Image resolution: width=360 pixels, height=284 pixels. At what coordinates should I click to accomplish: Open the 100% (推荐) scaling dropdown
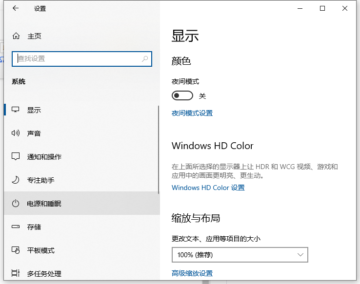[x=240, y=255]
